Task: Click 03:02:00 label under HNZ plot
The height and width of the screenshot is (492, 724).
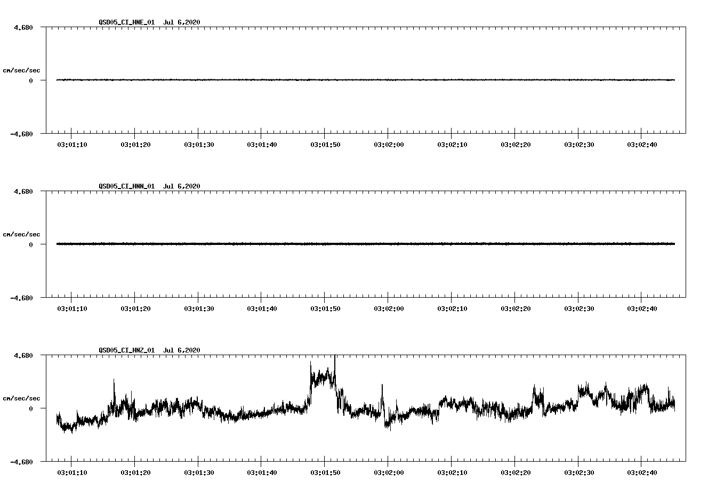Action: click(389, 472)
